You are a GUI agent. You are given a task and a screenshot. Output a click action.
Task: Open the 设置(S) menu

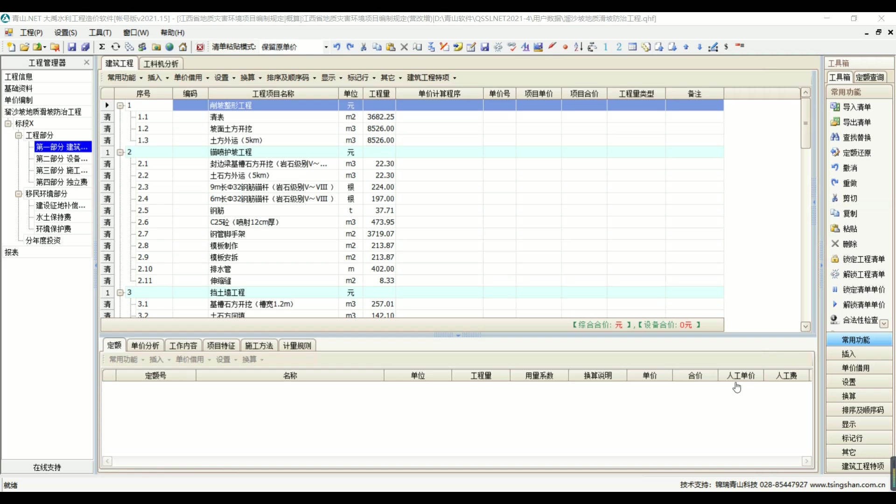[65, 32]
